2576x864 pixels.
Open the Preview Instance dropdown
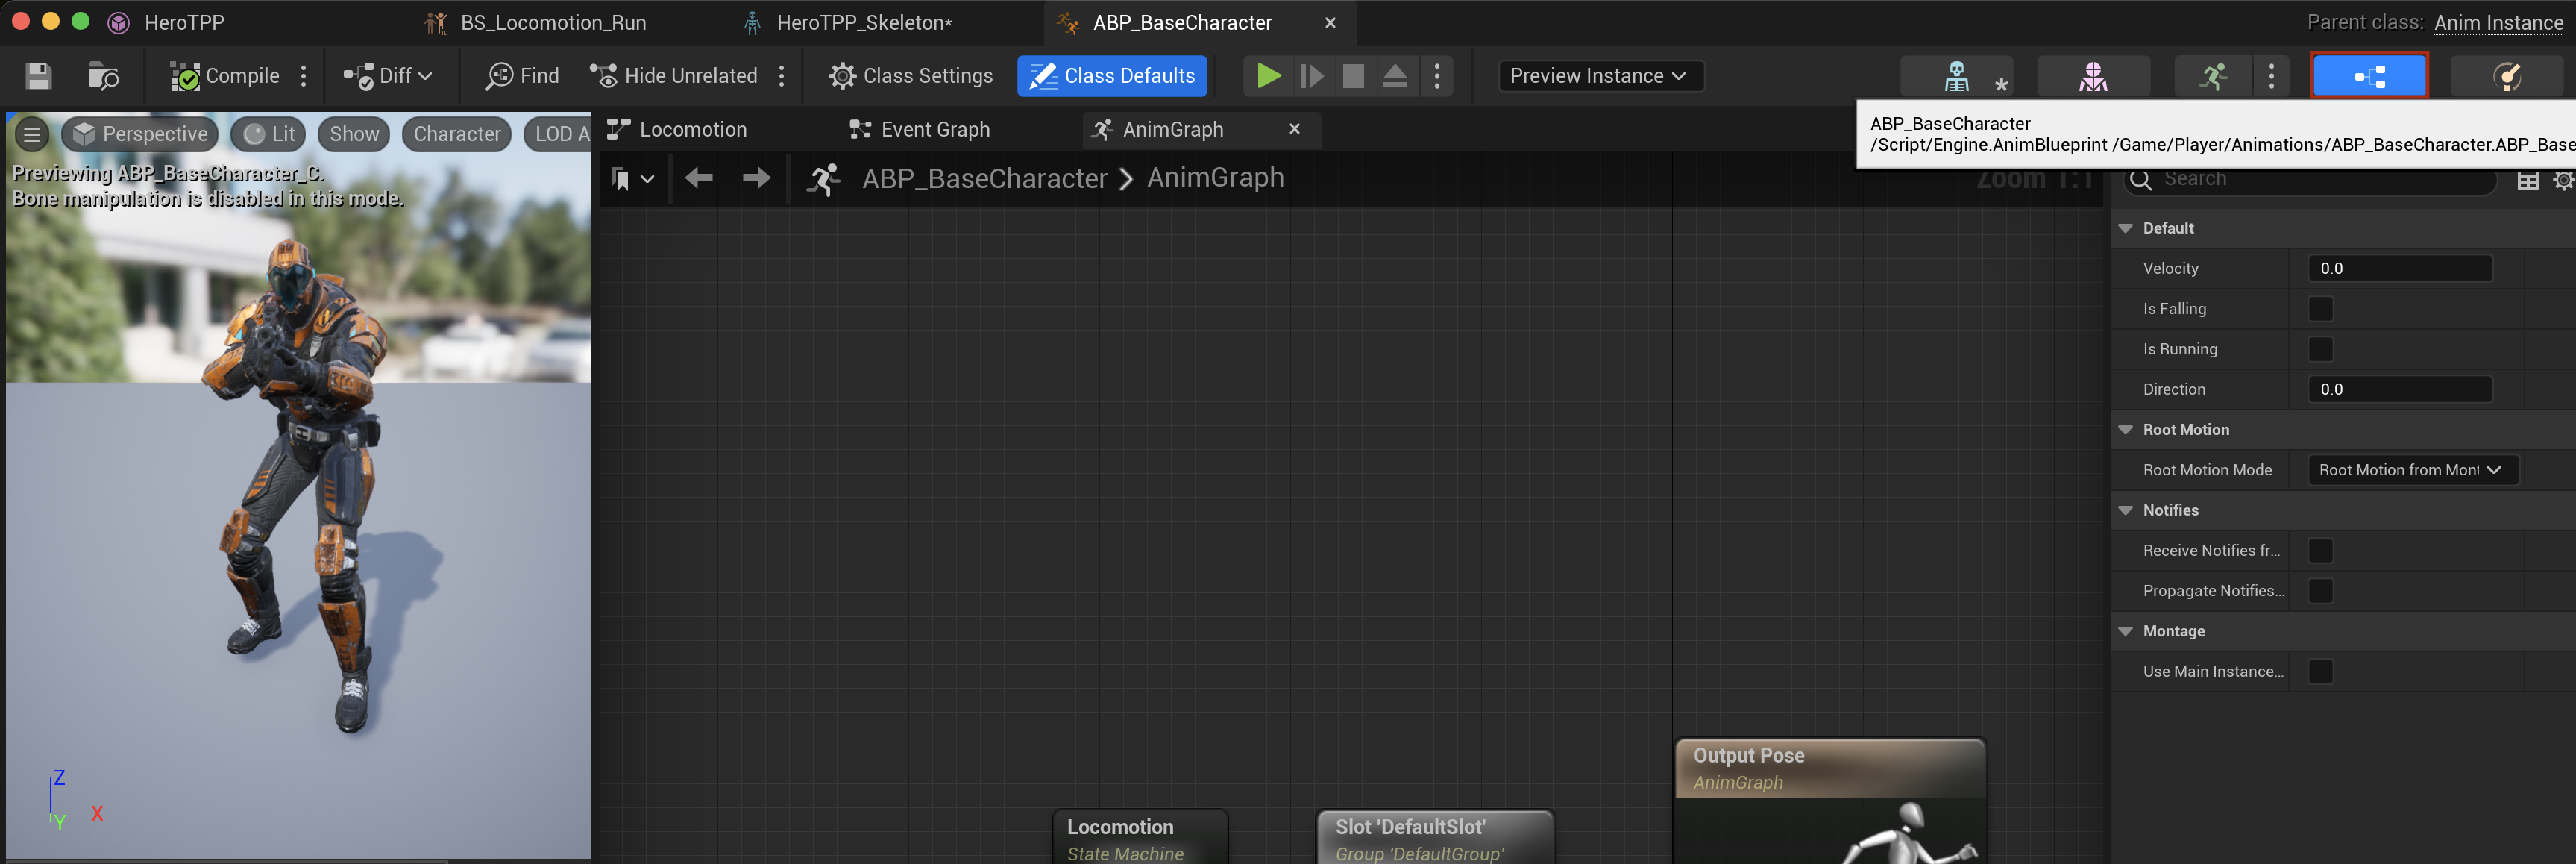(x=1600, y=76)
